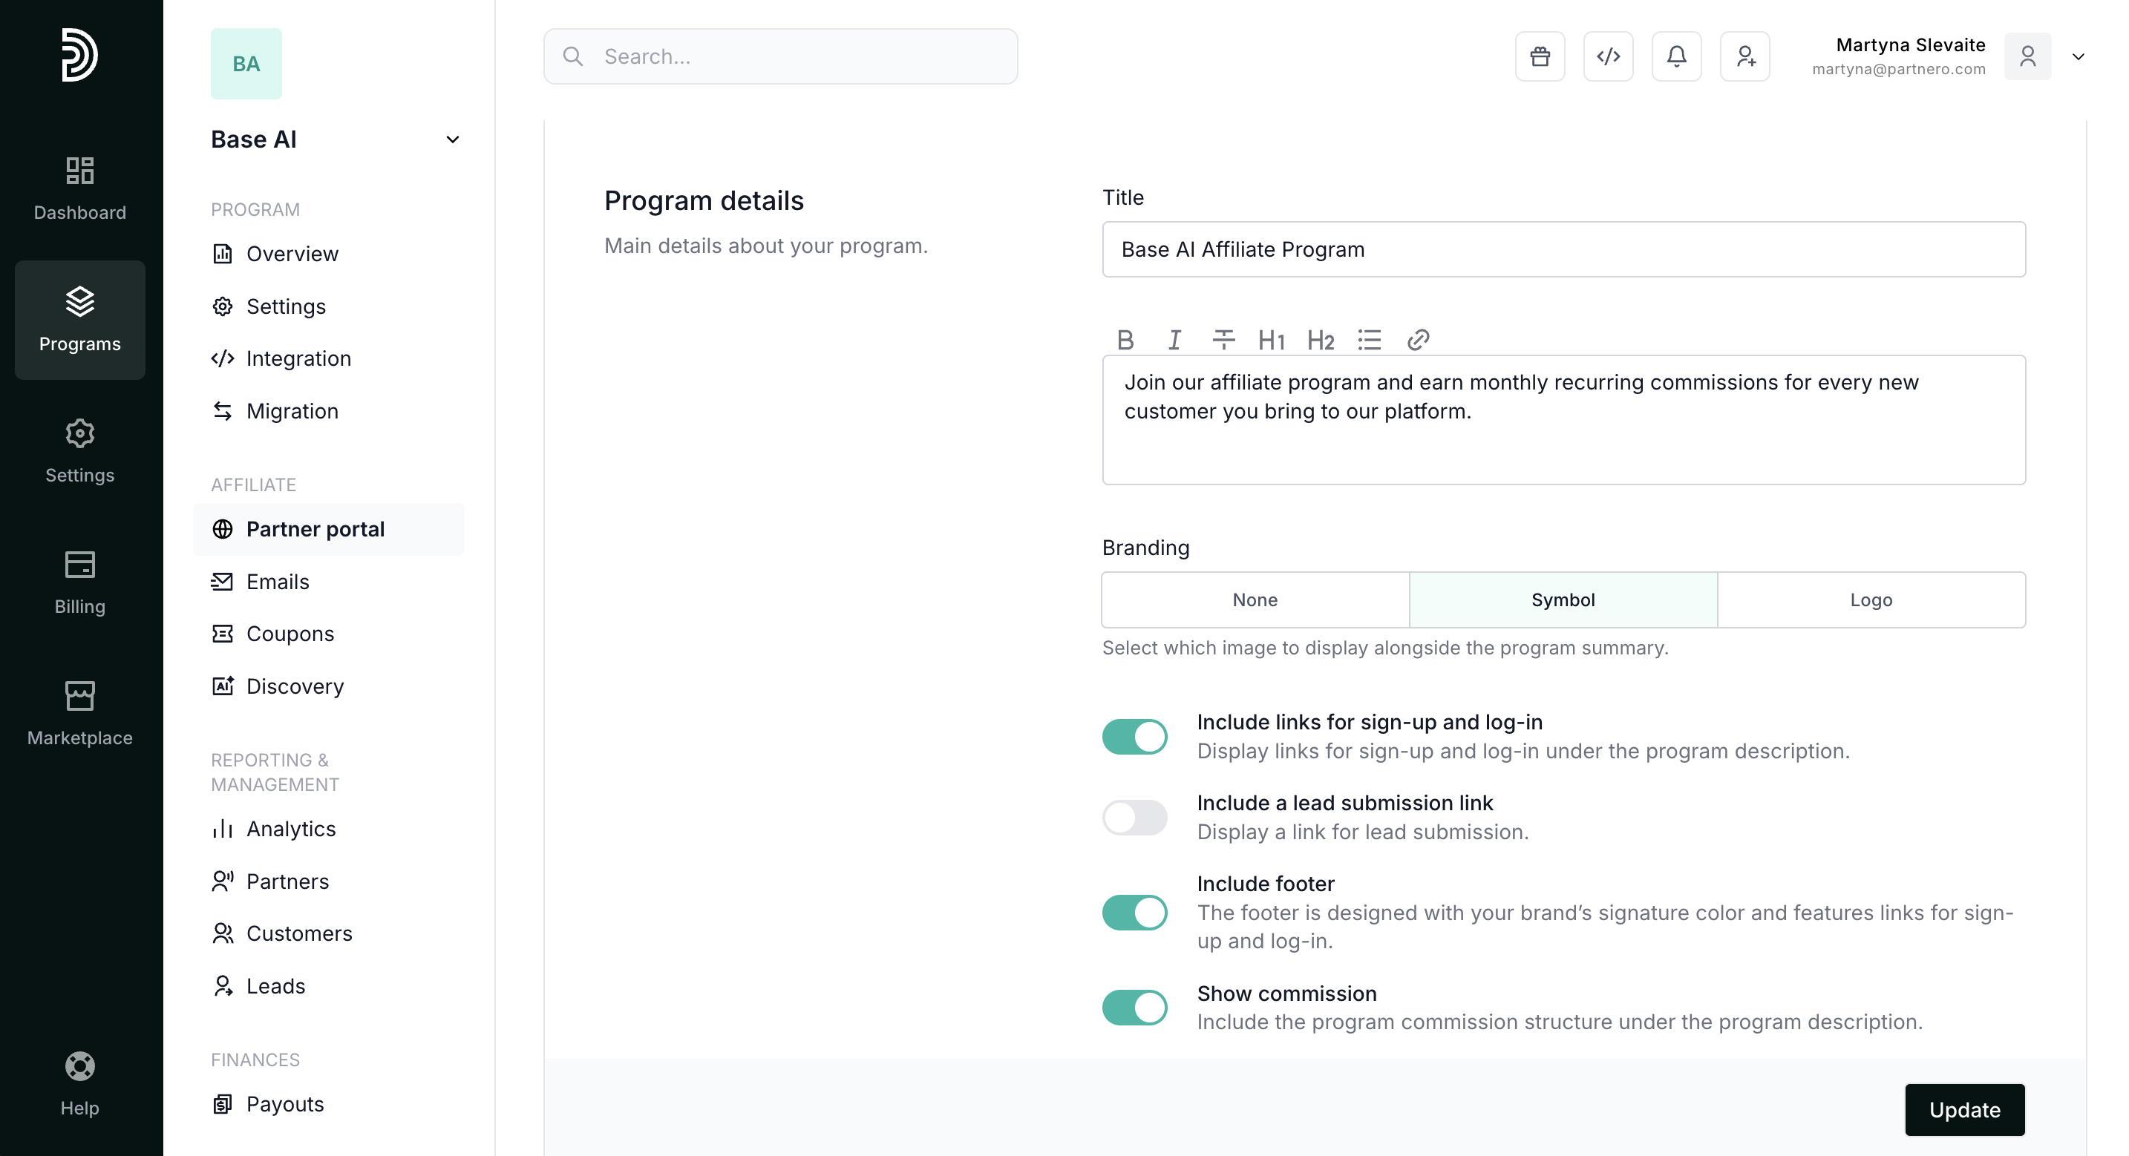Open the user account dropdown chevron

tap(2078, 56)
